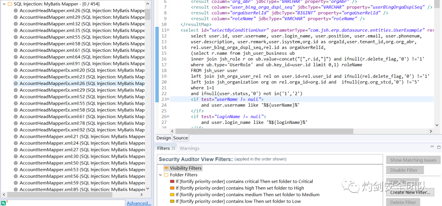Close the Filters tab with its X
The width and height of the screenshot is (442, 206).
click(x=174, y=148)
